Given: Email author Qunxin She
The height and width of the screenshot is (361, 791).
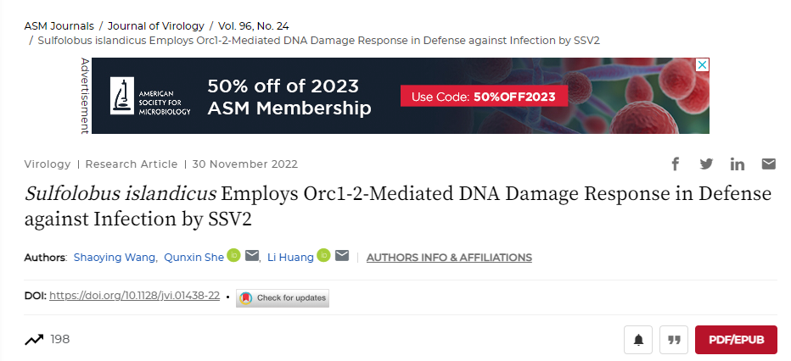Looking at the screenshot, I should tap(252, 256).
